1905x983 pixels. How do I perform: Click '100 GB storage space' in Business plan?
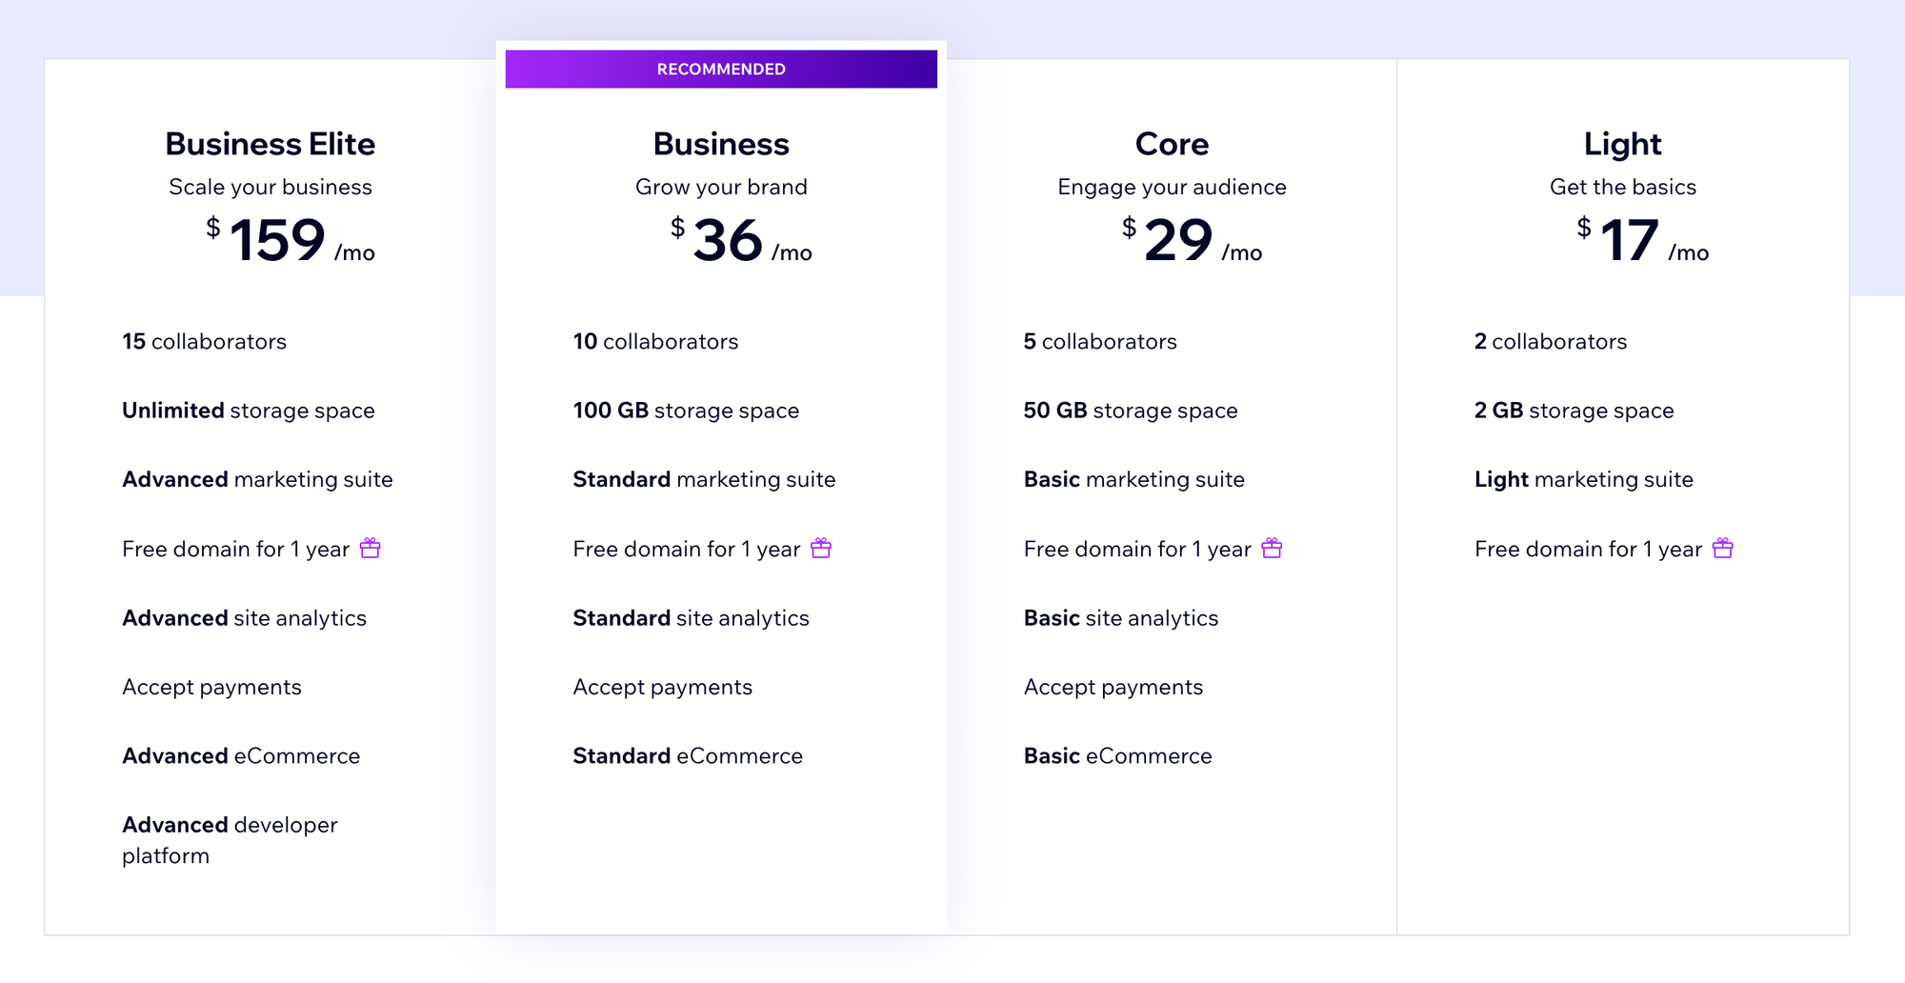[x=685, y=411]
